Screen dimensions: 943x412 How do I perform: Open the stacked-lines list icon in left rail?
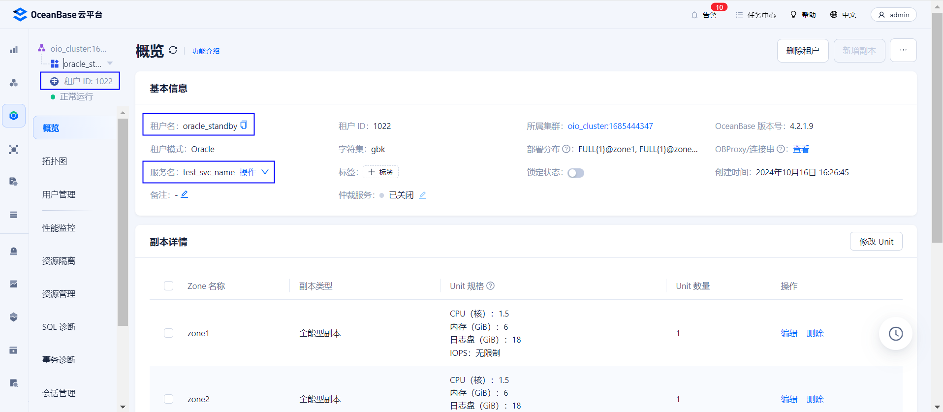14,215
